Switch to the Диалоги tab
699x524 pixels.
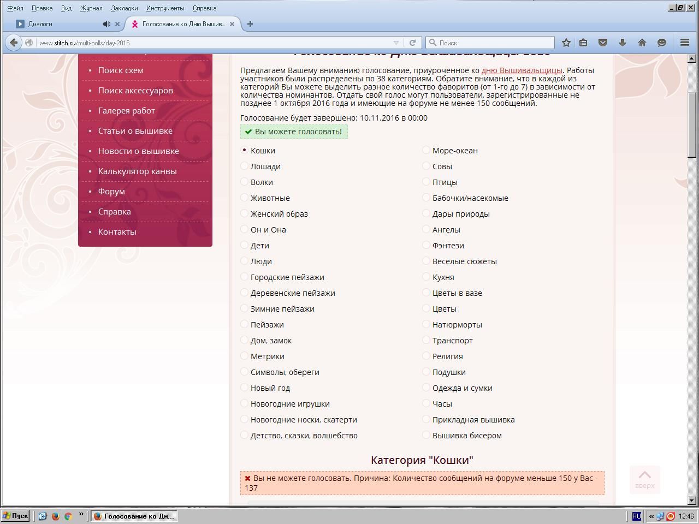click(55, 24)
